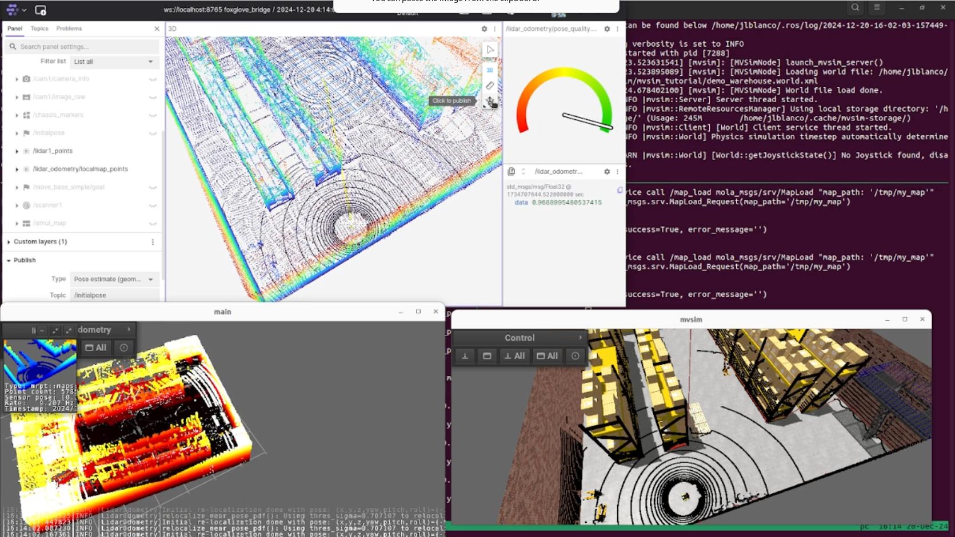Click the info circle button in main window
This screenshot has height=537, width=955.
pos(124,348)
